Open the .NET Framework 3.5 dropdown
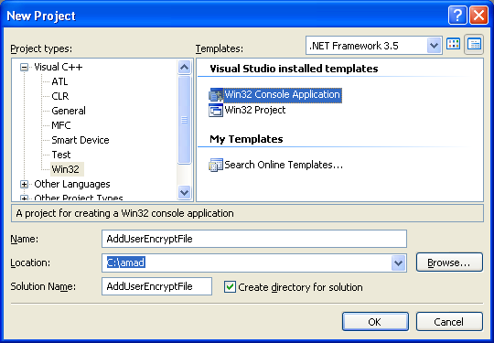The height and width of the screenshot is (343, 494). point(434,46)
